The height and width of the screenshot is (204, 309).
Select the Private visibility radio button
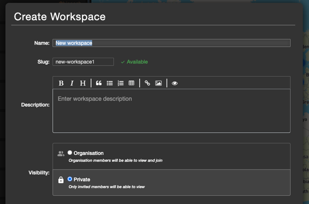coord(70,179)
